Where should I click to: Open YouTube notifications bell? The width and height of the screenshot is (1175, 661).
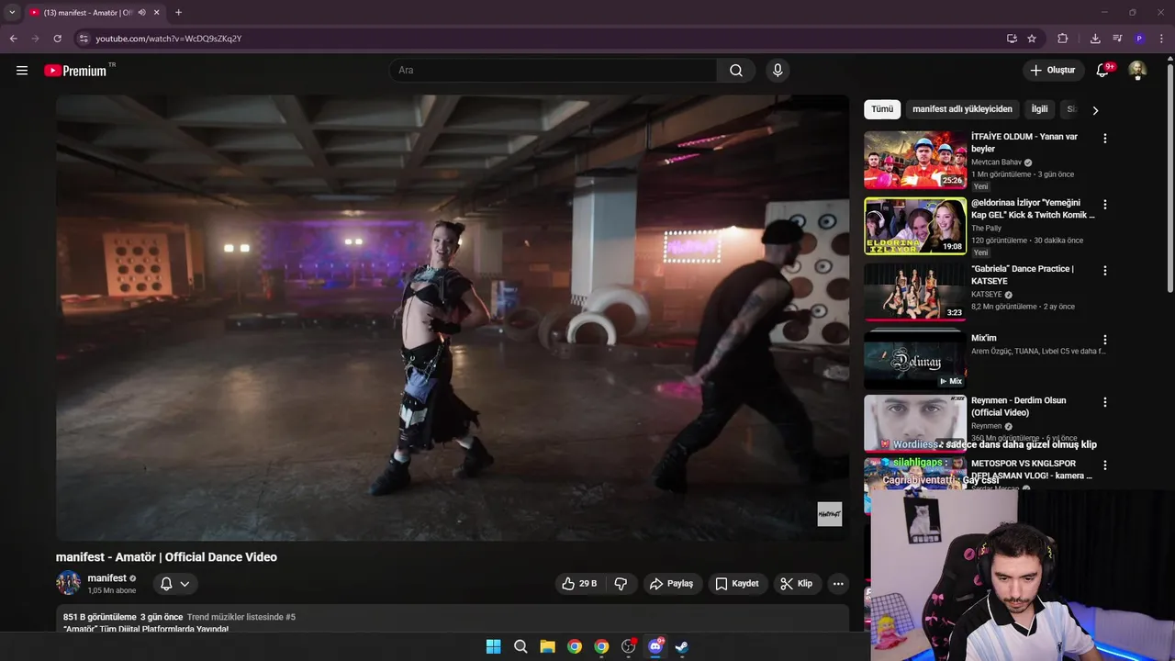1103,71
